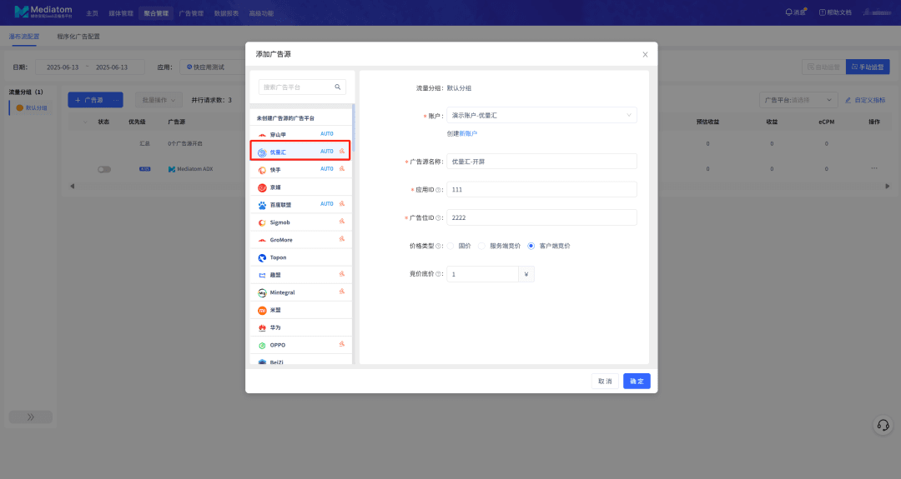The image size is (901, 479).
Task: Open the customer service headset icon
Action: pos(883,425)
